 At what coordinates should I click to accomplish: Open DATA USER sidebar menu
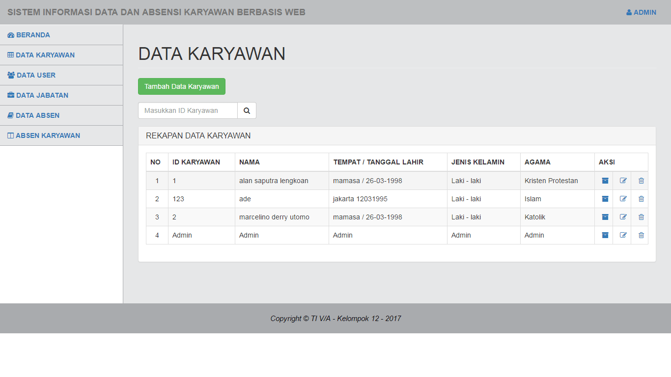(x=61, y=75)
